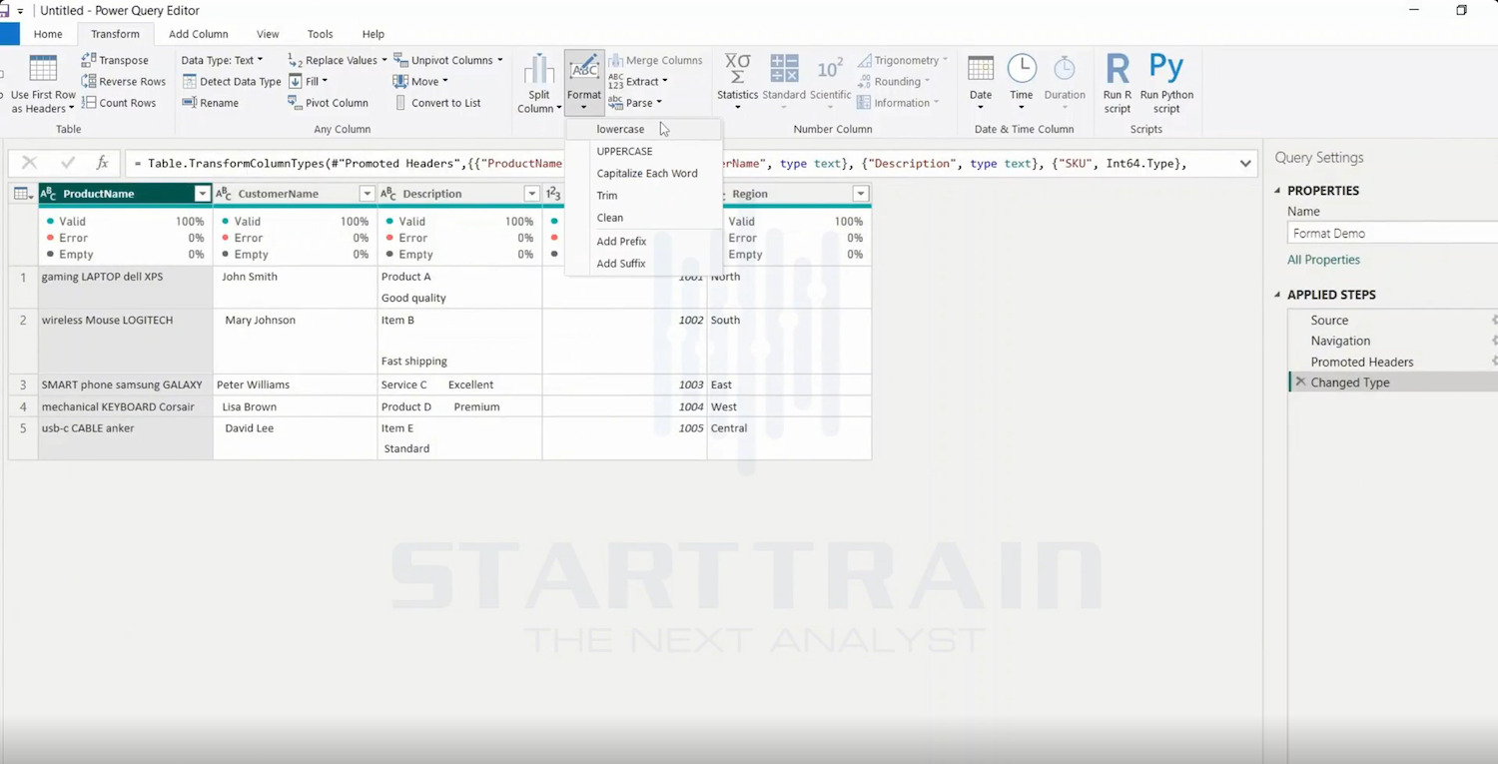1498x764 pixels.
Task: Click the Time clock icon
Action: click(x=1022, y=69)
